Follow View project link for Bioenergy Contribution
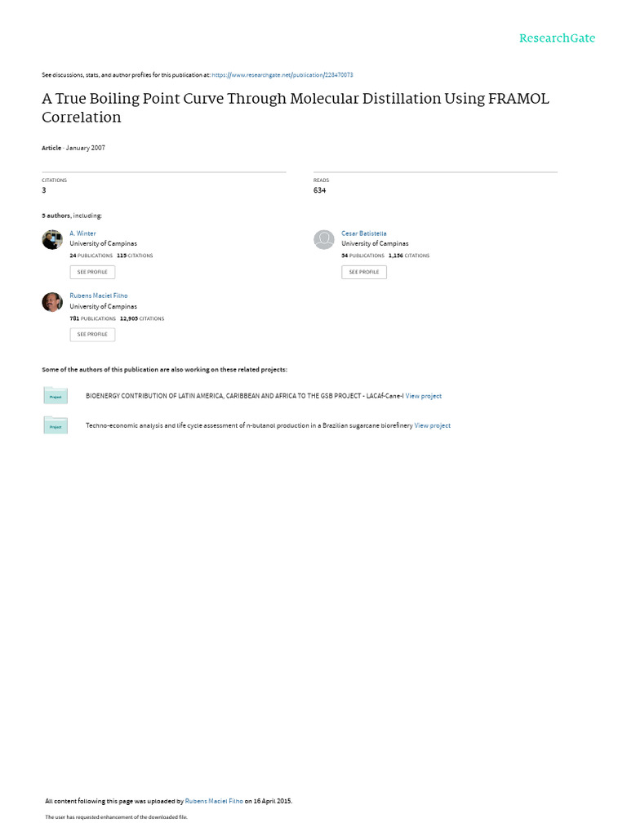Image resolution: width=627 pixels, height=836 pixels. [x=424, y=396]
